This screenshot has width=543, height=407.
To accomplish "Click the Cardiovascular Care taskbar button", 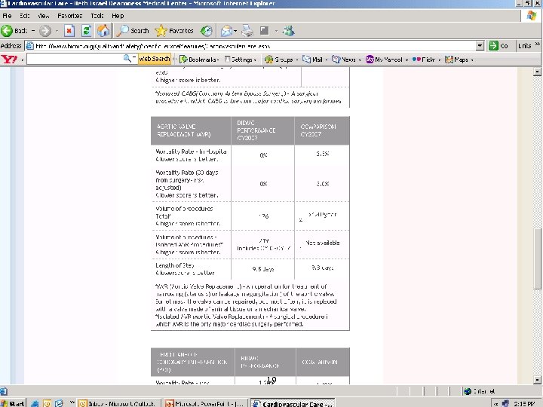I will pyautogui.click(x=293, y=403).
